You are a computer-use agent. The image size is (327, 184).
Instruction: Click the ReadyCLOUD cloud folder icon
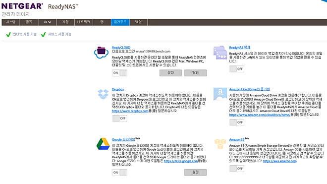pyautogui.click(x=101, y=52)
